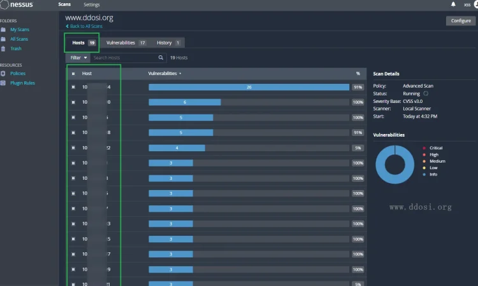The image size is (478, 286).
Task: Click the 91% badge on the 26-vulnerability row
Action: tap(358, 87)
